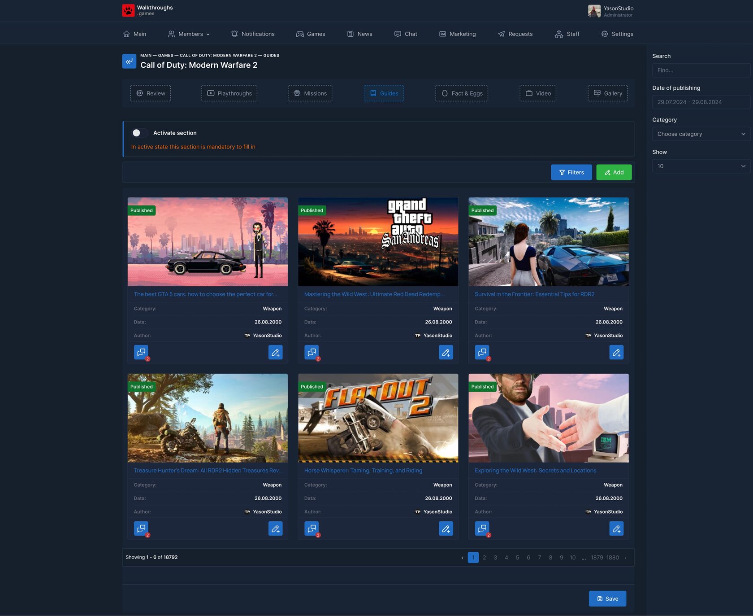Viewport: 753px width, 616px height.
Task: Click the Filters button
Action: 571,172
